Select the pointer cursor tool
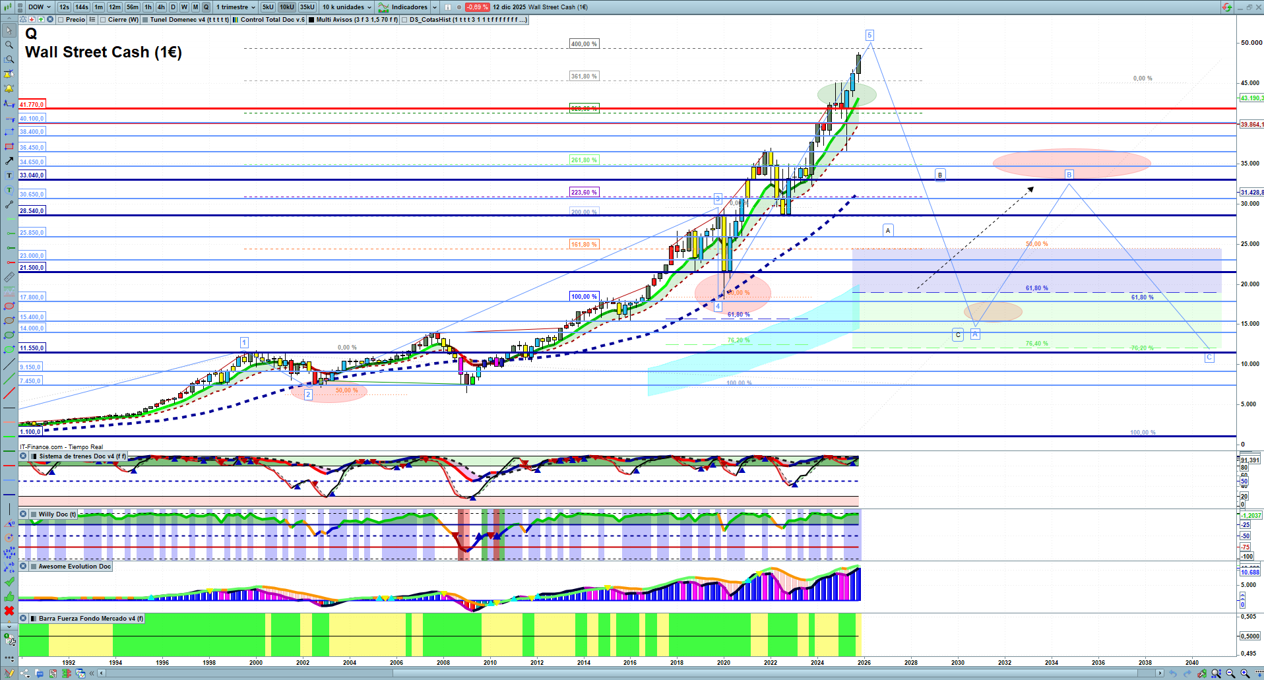Viewport: 1264px width, 680px height. click(9, 30)
